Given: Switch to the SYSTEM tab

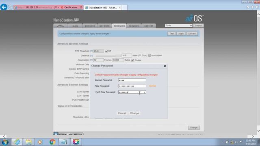Looking at the screenshot, I should (148, 26).
